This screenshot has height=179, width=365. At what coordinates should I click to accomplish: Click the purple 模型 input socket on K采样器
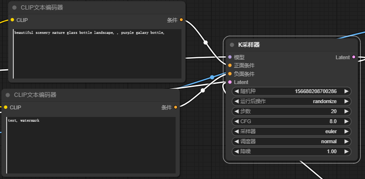pyautogui.click(x=230, y=57)
